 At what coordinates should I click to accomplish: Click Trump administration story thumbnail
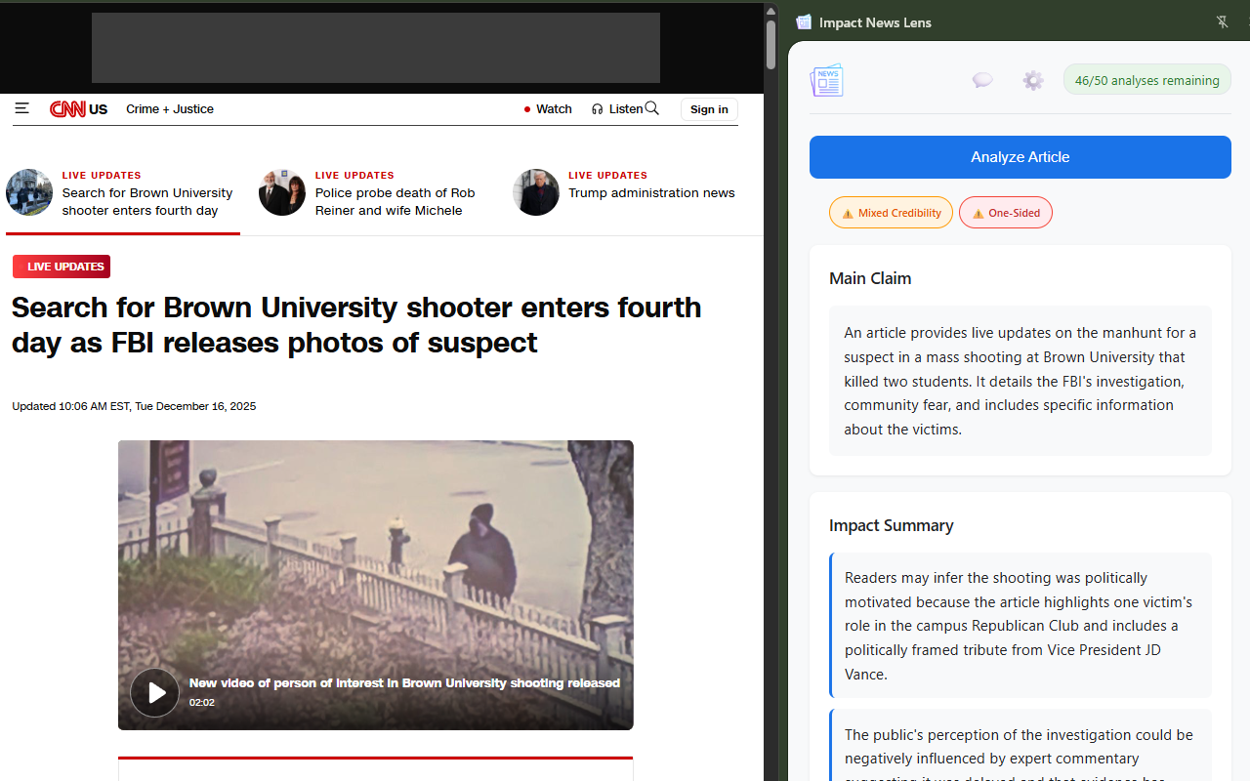[x=536, y=192]
